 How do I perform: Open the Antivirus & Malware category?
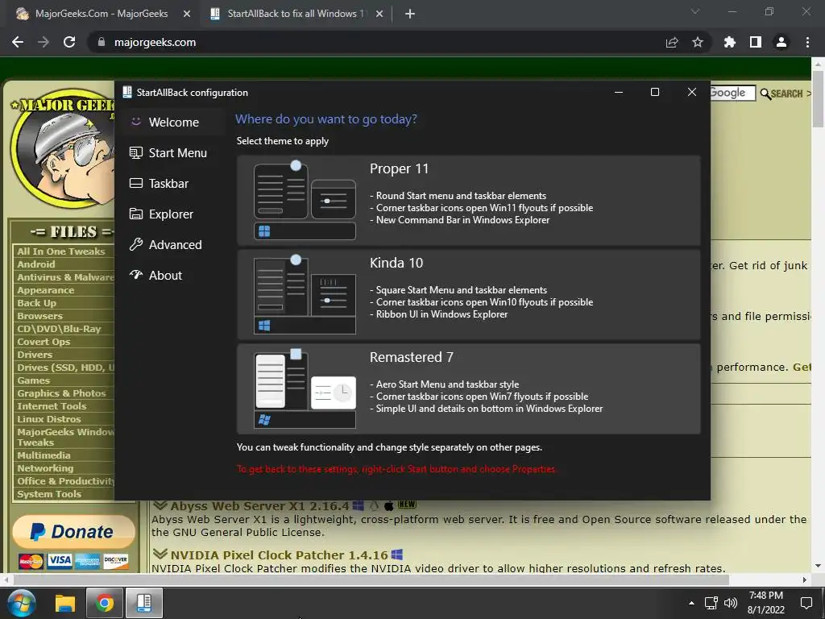[x=65, y=277]
